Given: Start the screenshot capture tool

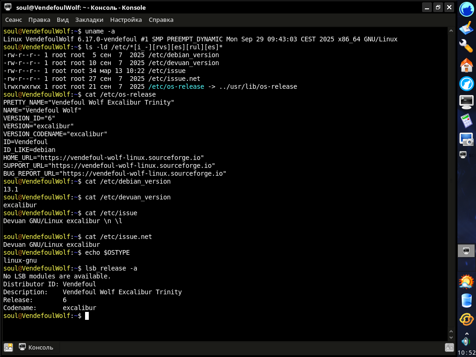Looking at the screenshot, I should click(466, 139).
